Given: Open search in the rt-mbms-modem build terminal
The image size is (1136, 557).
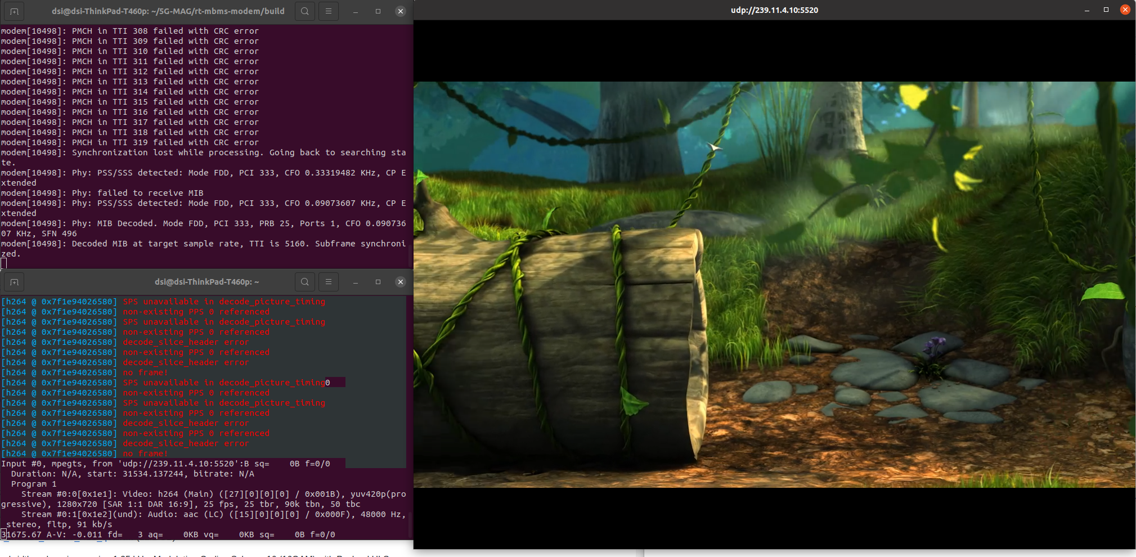Looking at the screenshot, I should (304, 11).
